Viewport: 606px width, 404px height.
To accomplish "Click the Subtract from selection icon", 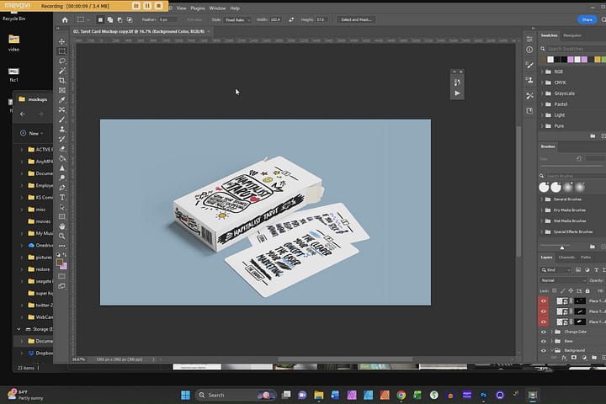I will click(x=120, y=19).
